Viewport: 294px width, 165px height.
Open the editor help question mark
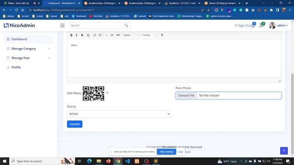[x=162, y=35]
